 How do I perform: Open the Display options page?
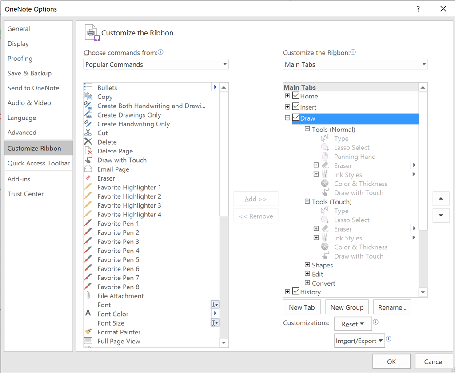[39, 43]
